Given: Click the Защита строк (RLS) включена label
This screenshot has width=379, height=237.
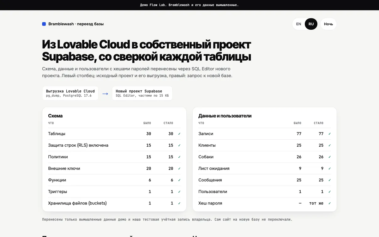Looking at the screenshot, I should pos(78,145).
